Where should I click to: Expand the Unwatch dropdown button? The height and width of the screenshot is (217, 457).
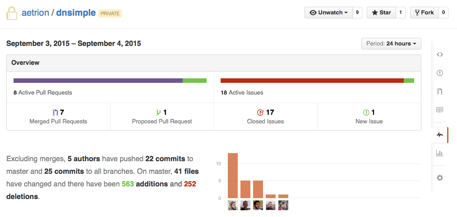(x=328, y=13)
